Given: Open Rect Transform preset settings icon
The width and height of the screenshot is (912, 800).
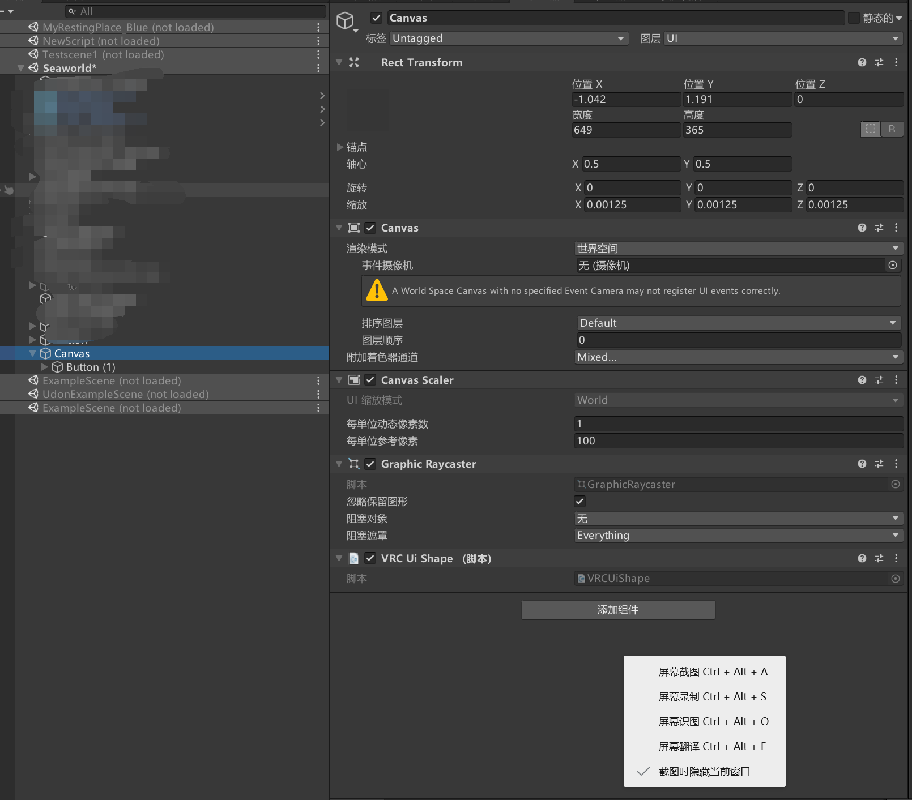Looking at the screenshot, I should point(879,62).
